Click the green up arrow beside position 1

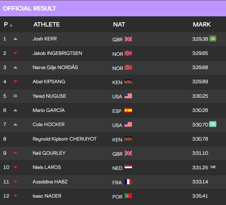[15, 39]
